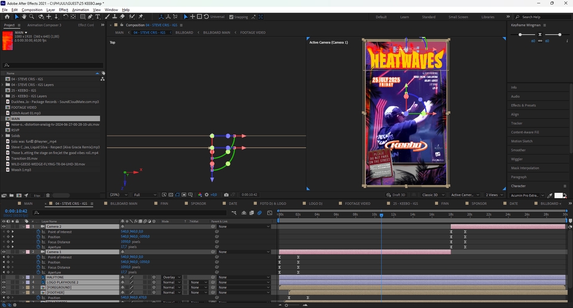Screen dimensions: 573x308
Task: Open the Active Camera view dropdown
Action: [x=465, y=195]
